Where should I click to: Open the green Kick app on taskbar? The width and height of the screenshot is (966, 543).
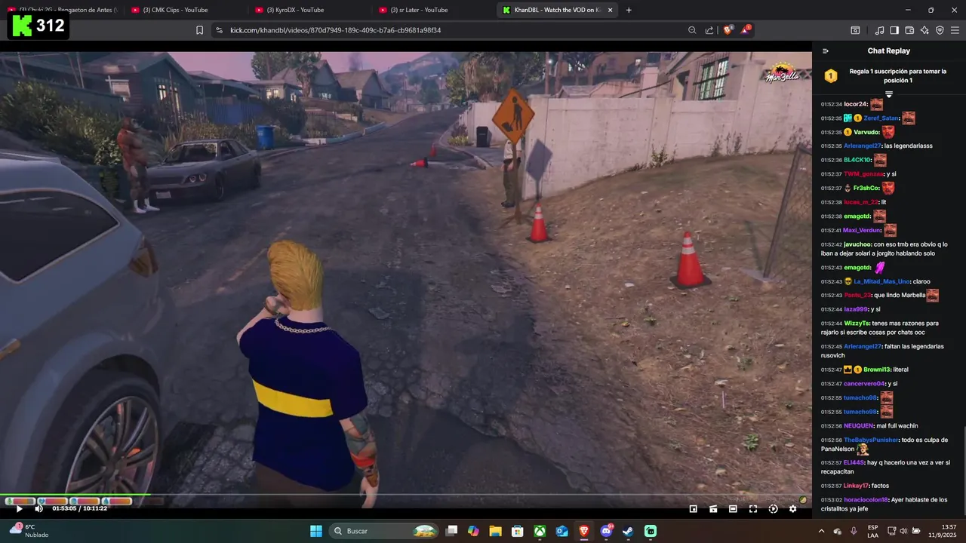click(x=651, y=531)
